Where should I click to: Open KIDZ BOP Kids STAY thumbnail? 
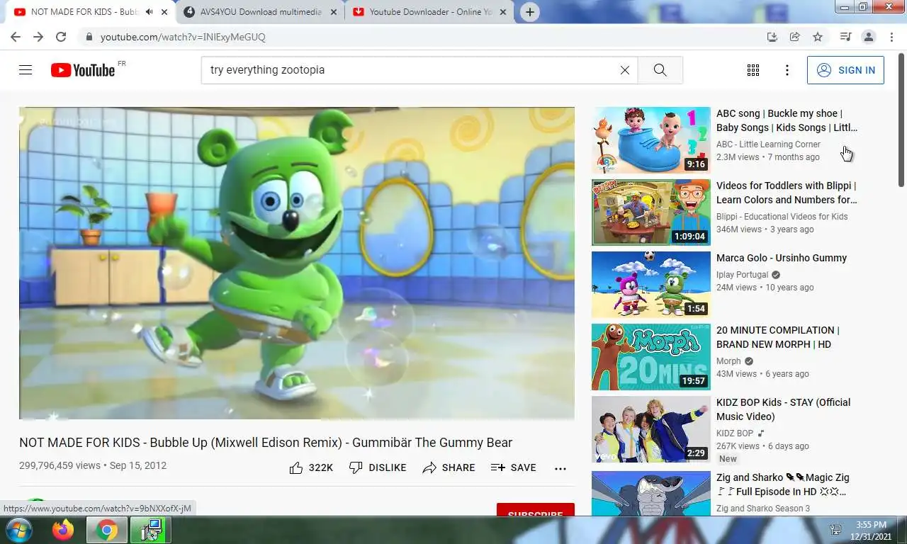click(651, 429)
